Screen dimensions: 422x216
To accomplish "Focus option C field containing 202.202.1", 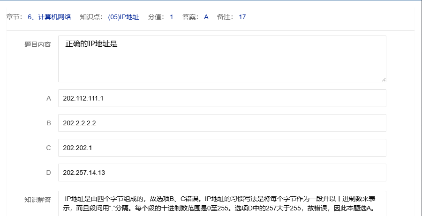I will (222, 148).
